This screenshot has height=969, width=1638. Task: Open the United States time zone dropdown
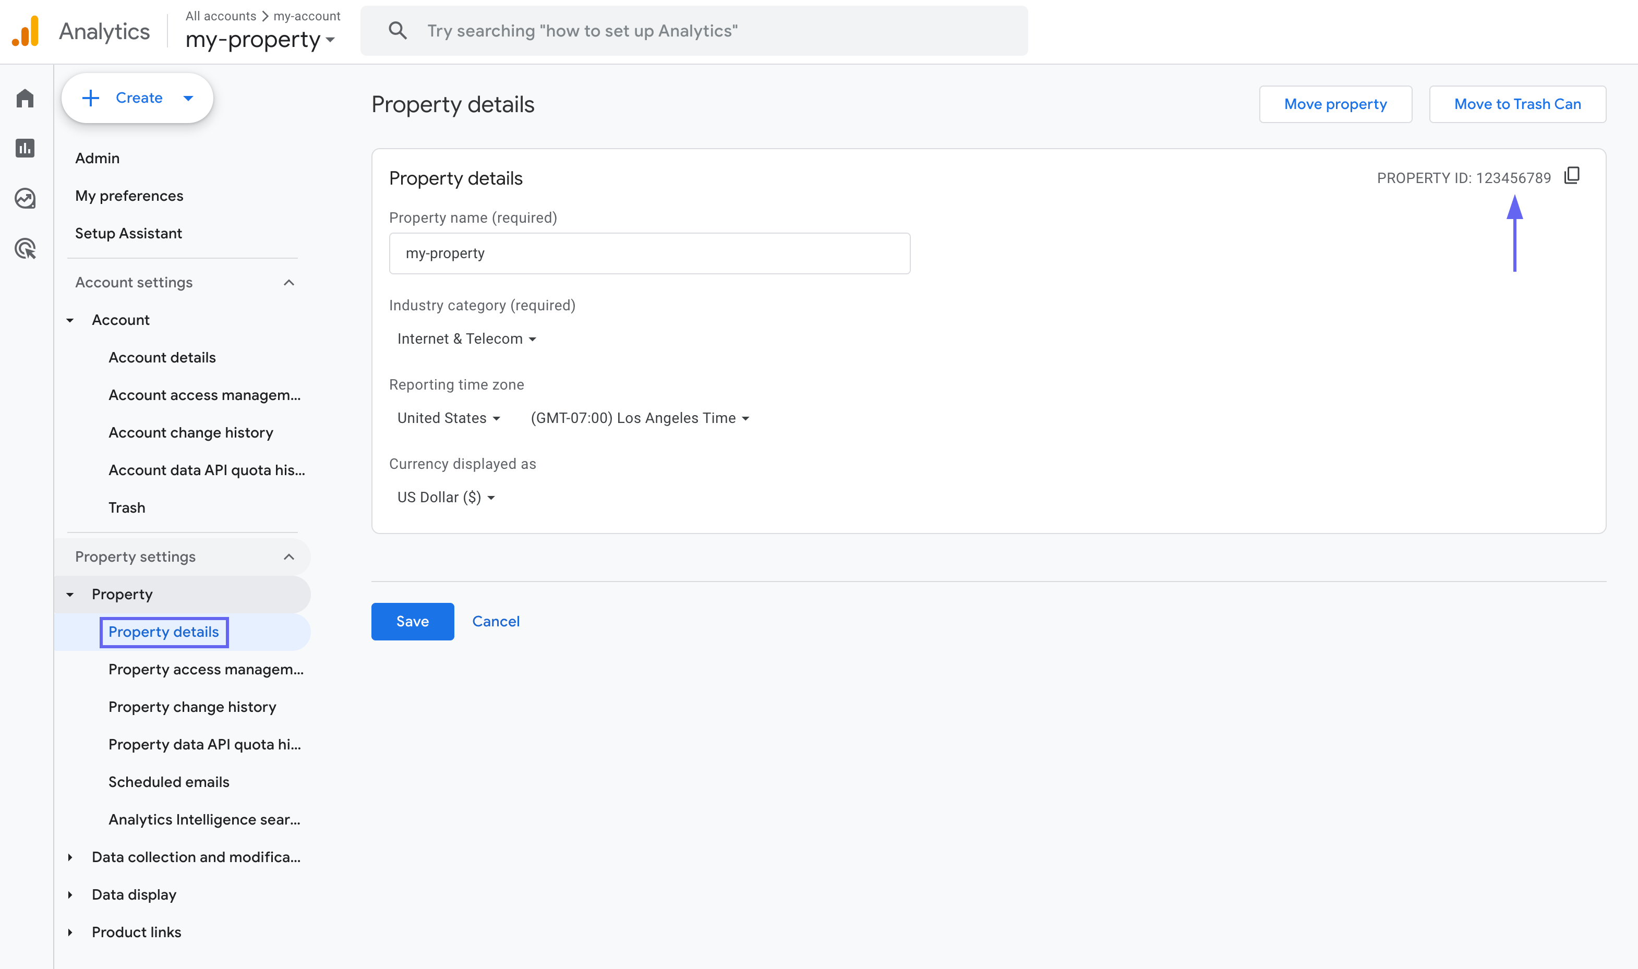coord(449,418)
